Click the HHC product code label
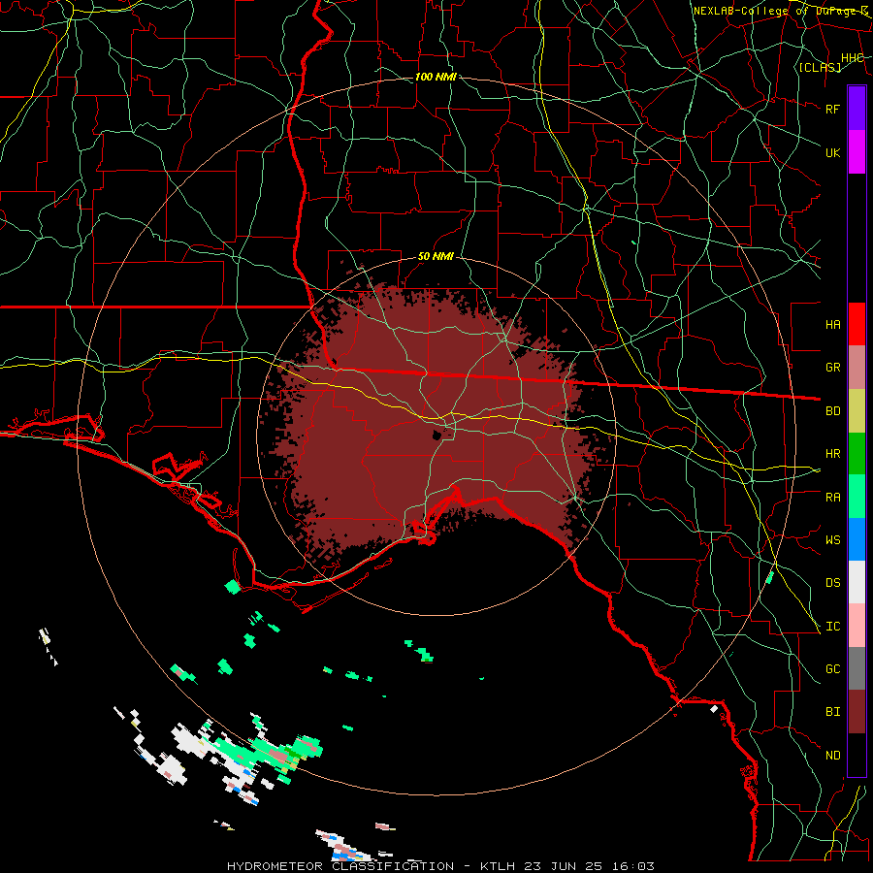Screen dimensions: 873x873 (x=853, y=58)
